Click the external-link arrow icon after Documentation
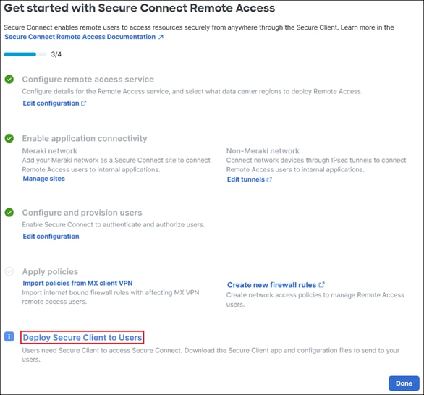 (161, 37)
